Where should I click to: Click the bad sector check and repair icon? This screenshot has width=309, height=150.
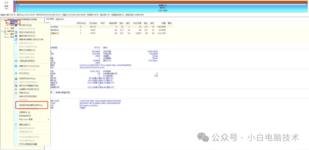click(x=16, y=61)
